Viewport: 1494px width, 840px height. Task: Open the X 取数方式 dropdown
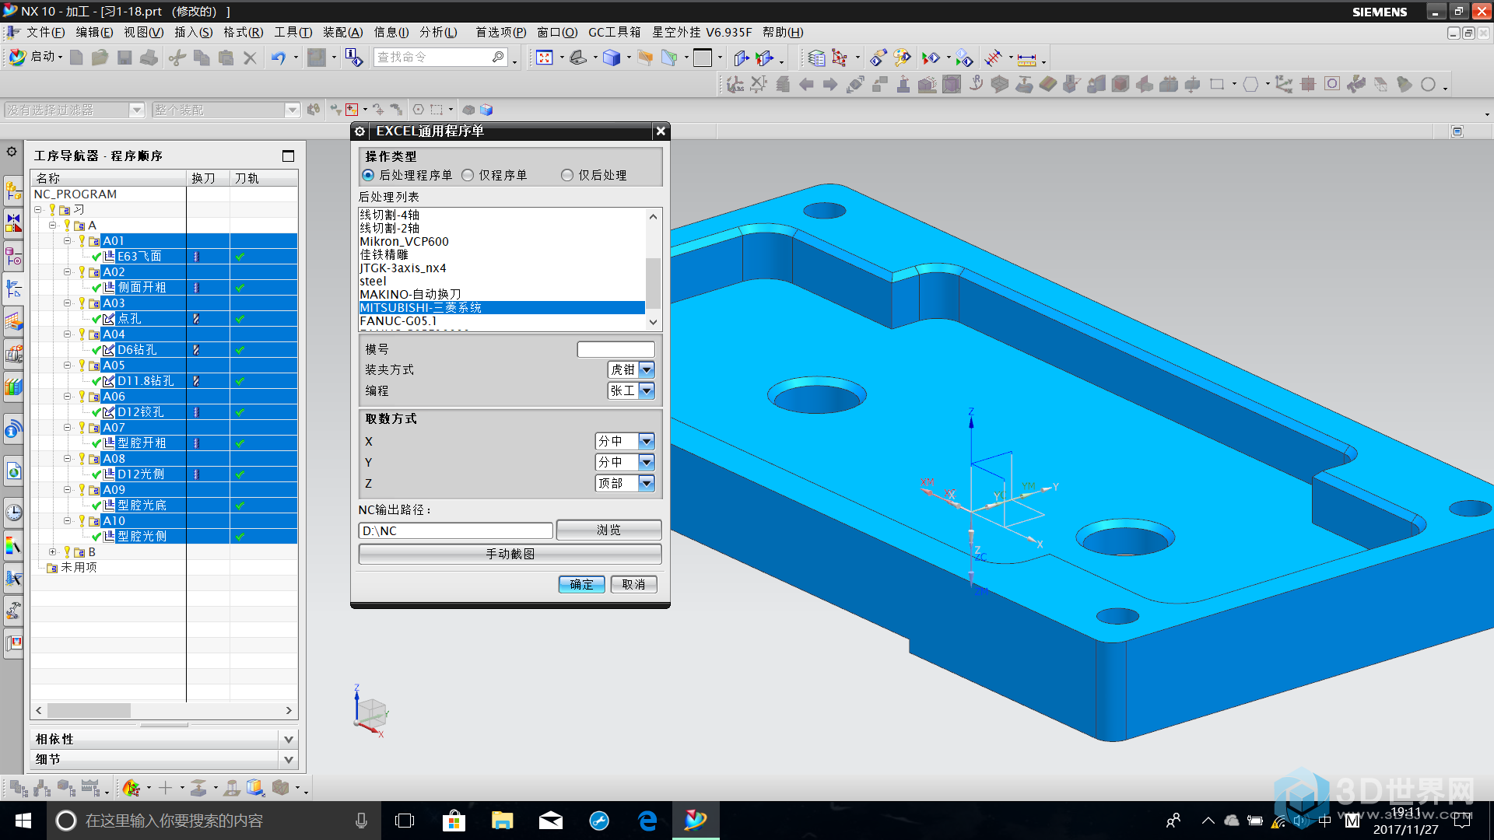[x=646, y=441]
